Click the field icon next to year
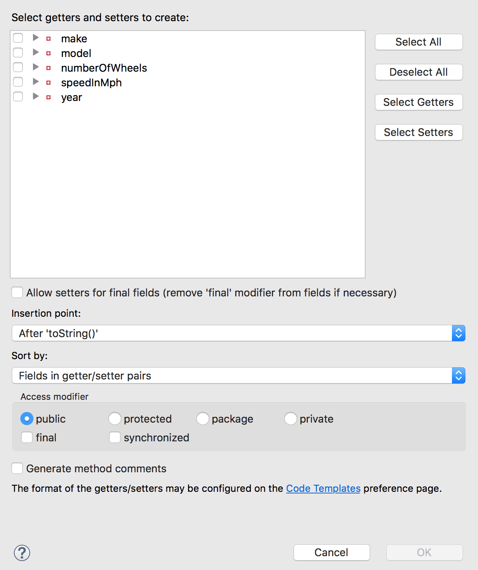 [49, 96]
